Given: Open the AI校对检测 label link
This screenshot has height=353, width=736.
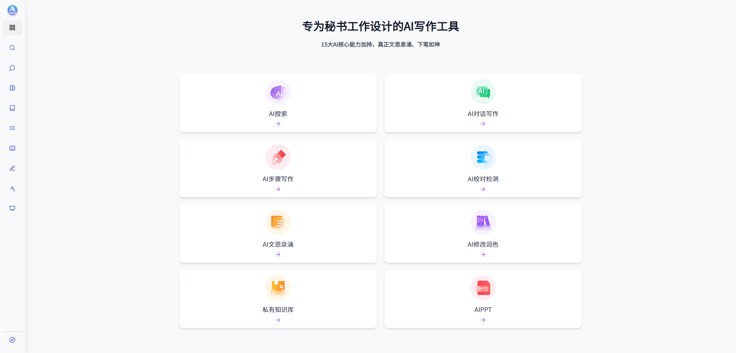Looking at the screenshot, I should click(x=483, y=179).
